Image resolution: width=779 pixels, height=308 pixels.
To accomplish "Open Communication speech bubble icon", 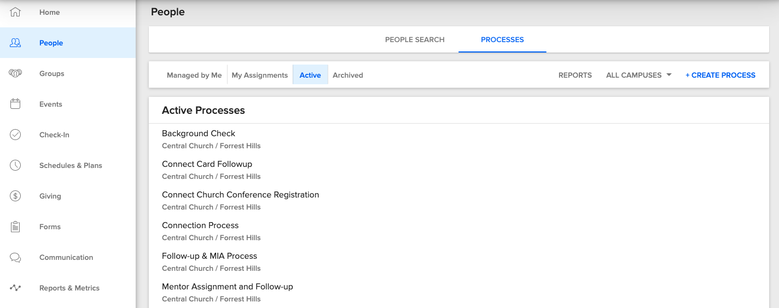I will point(15,257).
